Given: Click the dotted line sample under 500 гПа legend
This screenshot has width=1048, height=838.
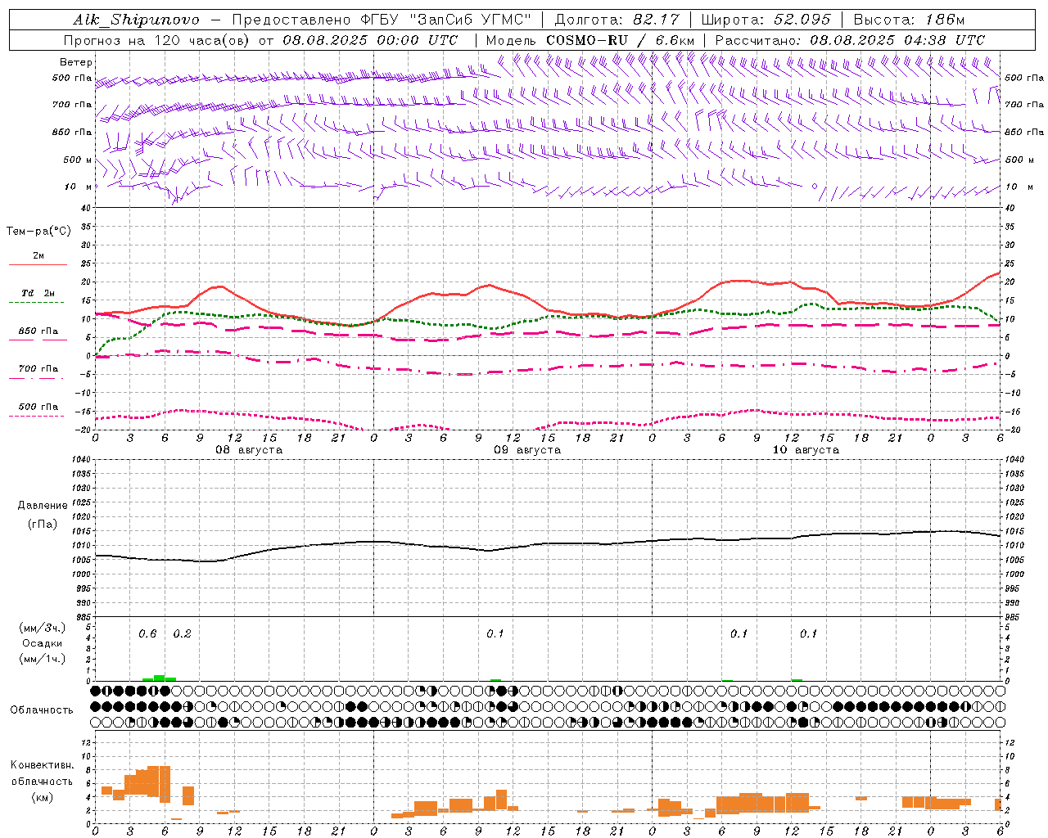Looking at the screenshot, I should pos(38,416).
